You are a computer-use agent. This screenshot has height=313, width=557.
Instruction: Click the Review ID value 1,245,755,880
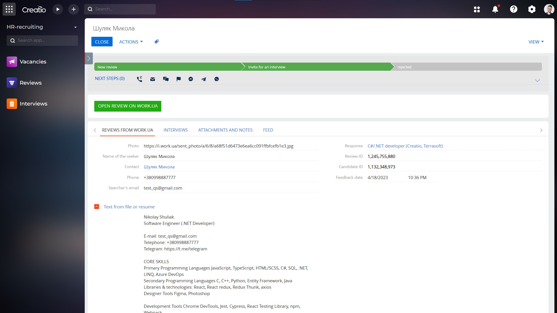click(381, 156)
